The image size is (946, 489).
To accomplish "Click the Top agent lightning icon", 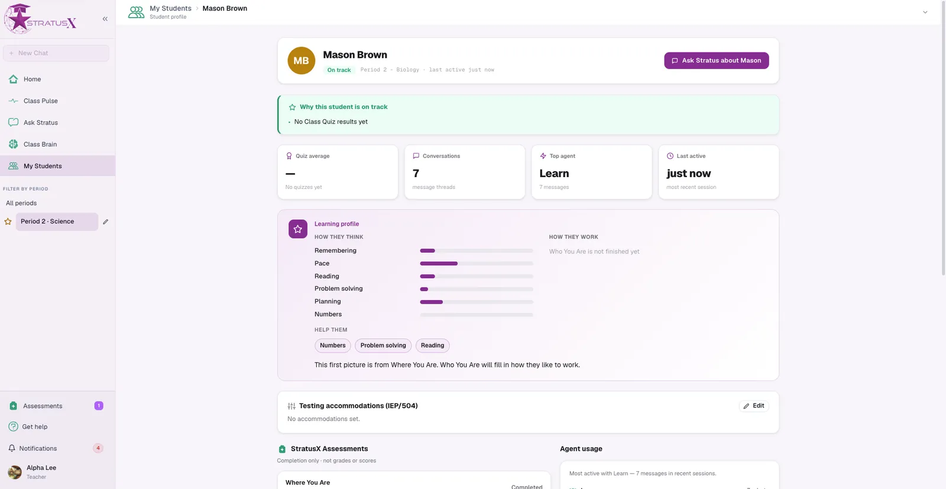I will point(543,156).
